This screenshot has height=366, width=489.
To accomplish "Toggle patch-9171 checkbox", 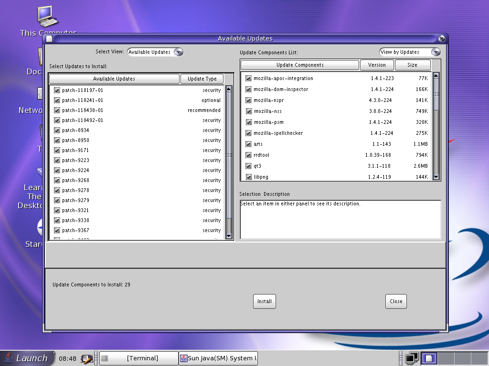I will (x=57, y=150).
